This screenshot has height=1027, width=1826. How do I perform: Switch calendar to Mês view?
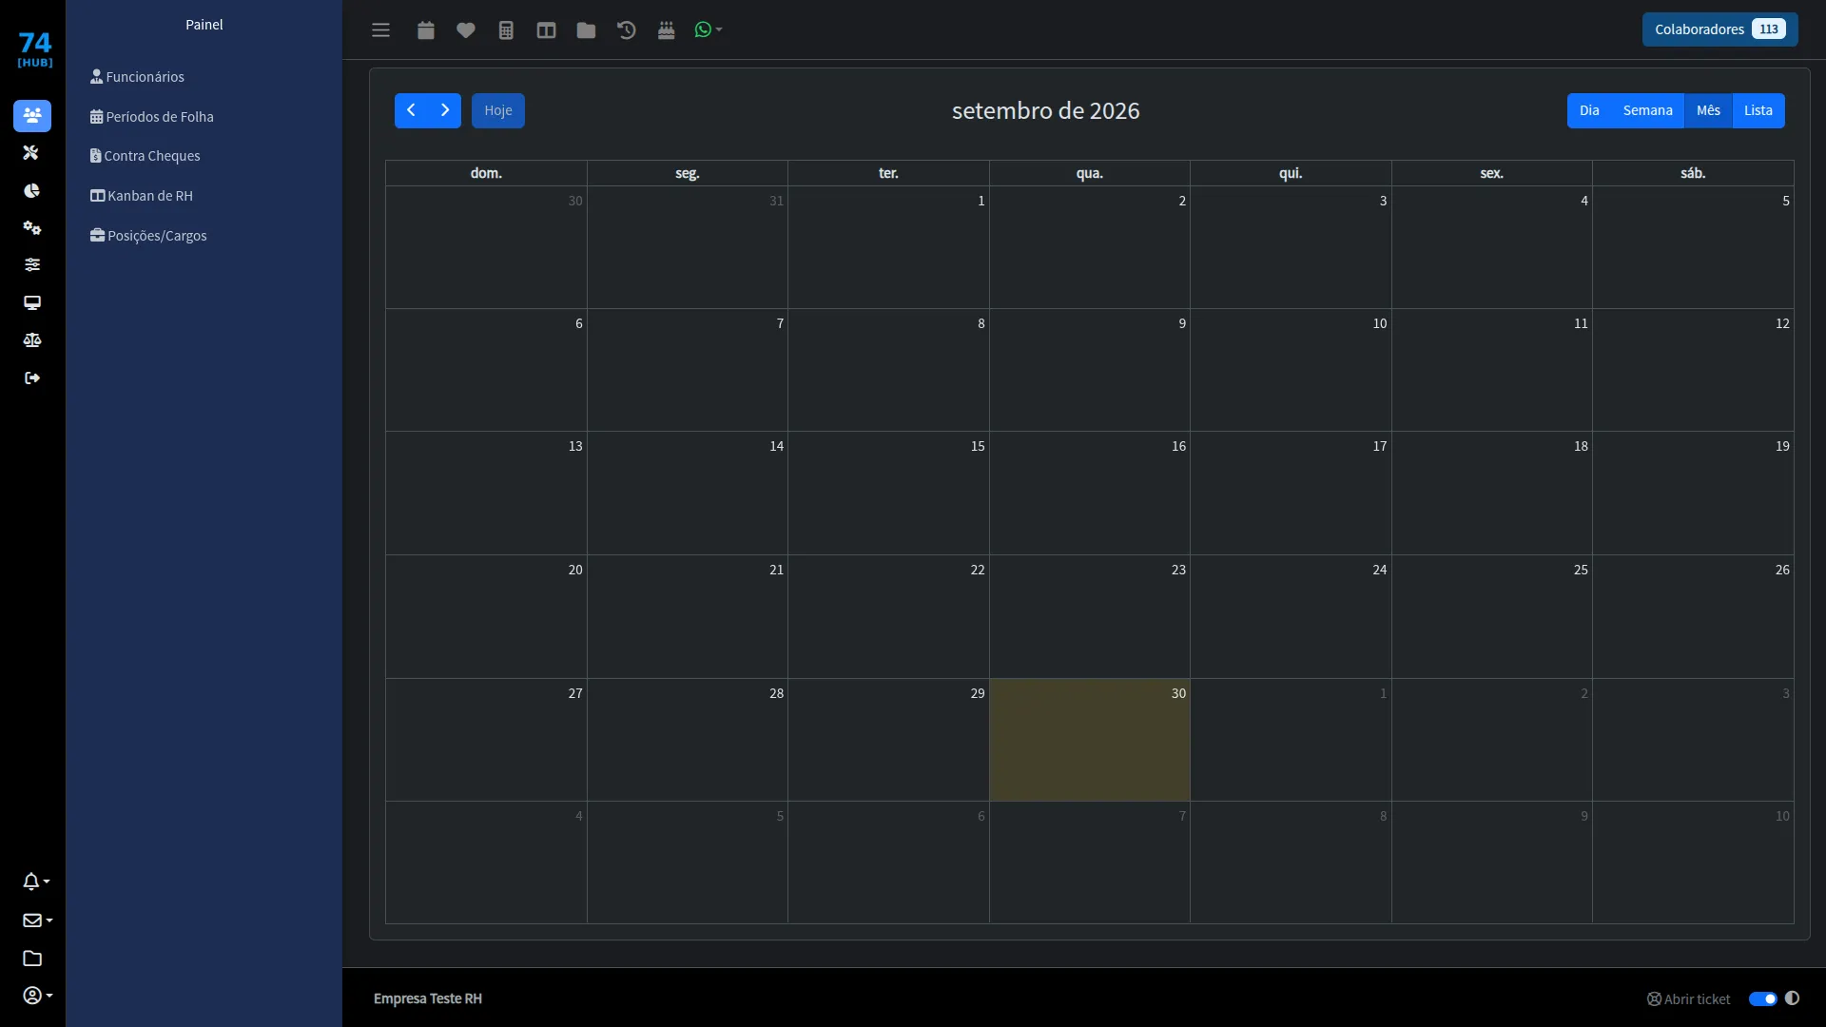(1708, 110)
